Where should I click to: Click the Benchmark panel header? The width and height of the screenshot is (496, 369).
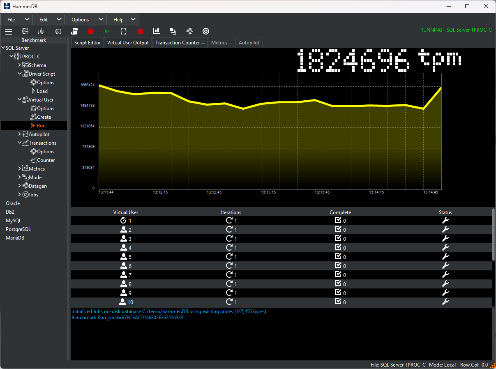click(34, 40)
